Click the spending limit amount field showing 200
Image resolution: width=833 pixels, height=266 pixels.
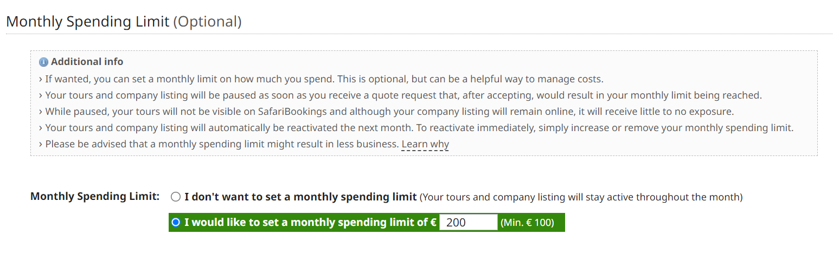tap(468, 223)
